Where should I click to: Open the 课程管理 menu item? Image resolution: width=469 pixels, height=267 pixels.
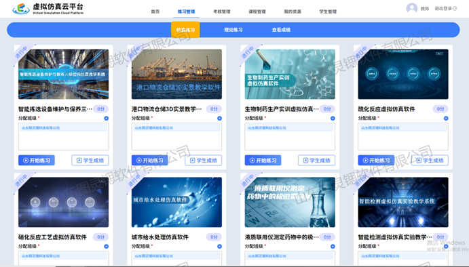pos(257,12)
